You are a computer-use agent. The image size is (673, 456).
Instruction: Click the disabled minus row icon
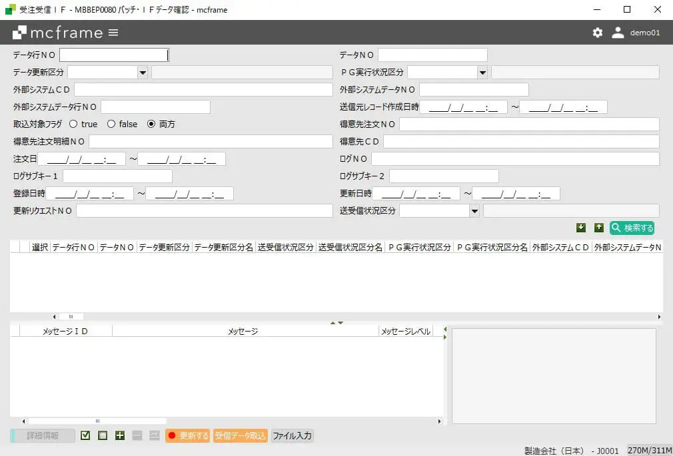coord(137,435)
